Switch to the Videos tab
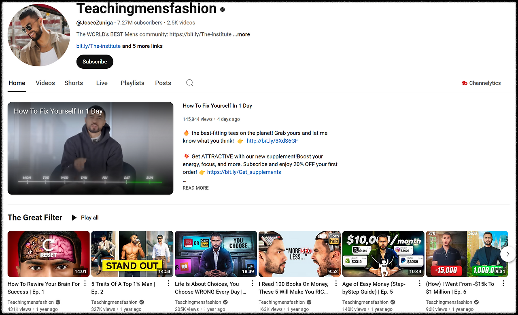 point(45,83)
